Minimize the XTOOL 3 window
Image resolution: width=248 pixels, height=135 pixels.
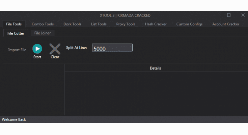(x=214, y=15)
